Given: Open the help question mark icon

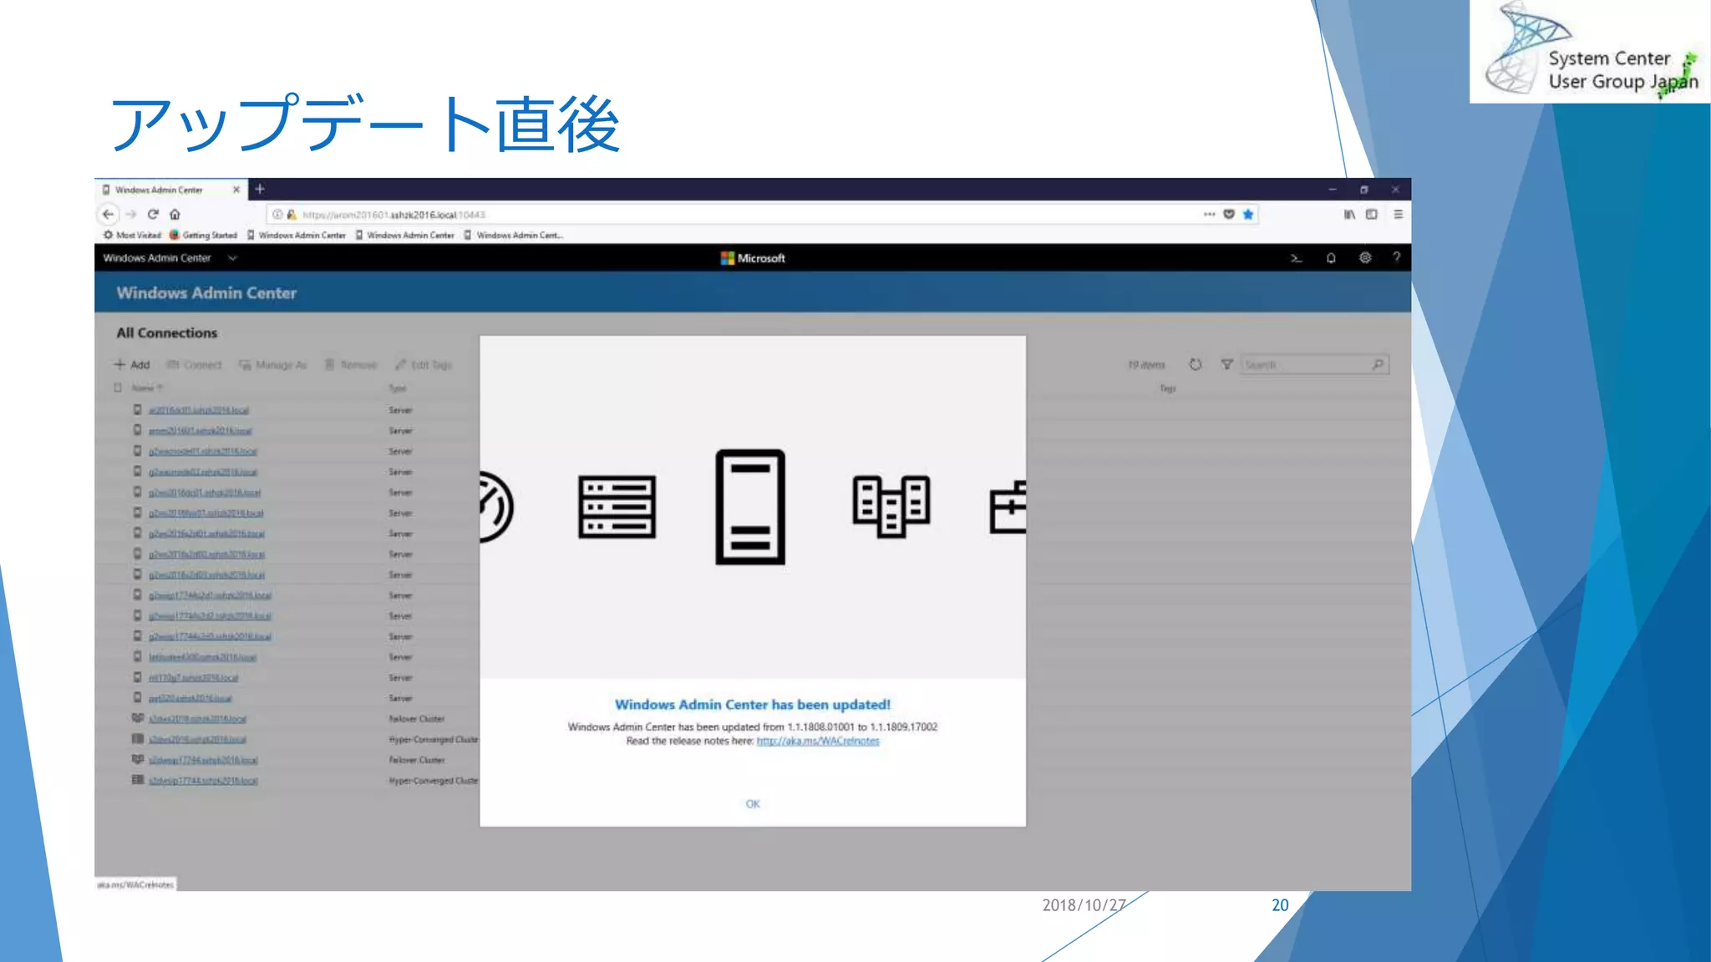Looking at the screenshot, I should (x=1396, y=258).
